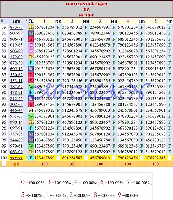Image resolution: width=173 pixels, height=200 pixels.
Task: Click the 903-99 link in row 83
Action: pos(16,51)
